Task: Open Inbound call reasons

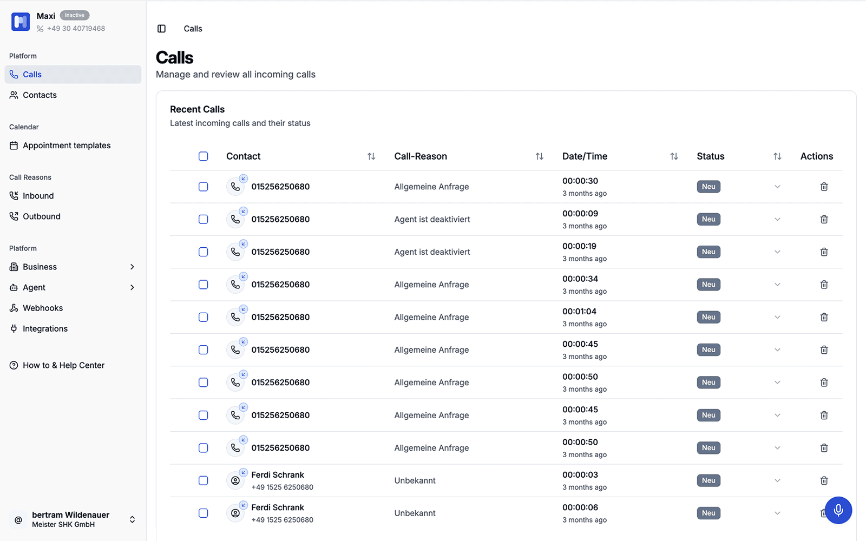Action: 73,196
